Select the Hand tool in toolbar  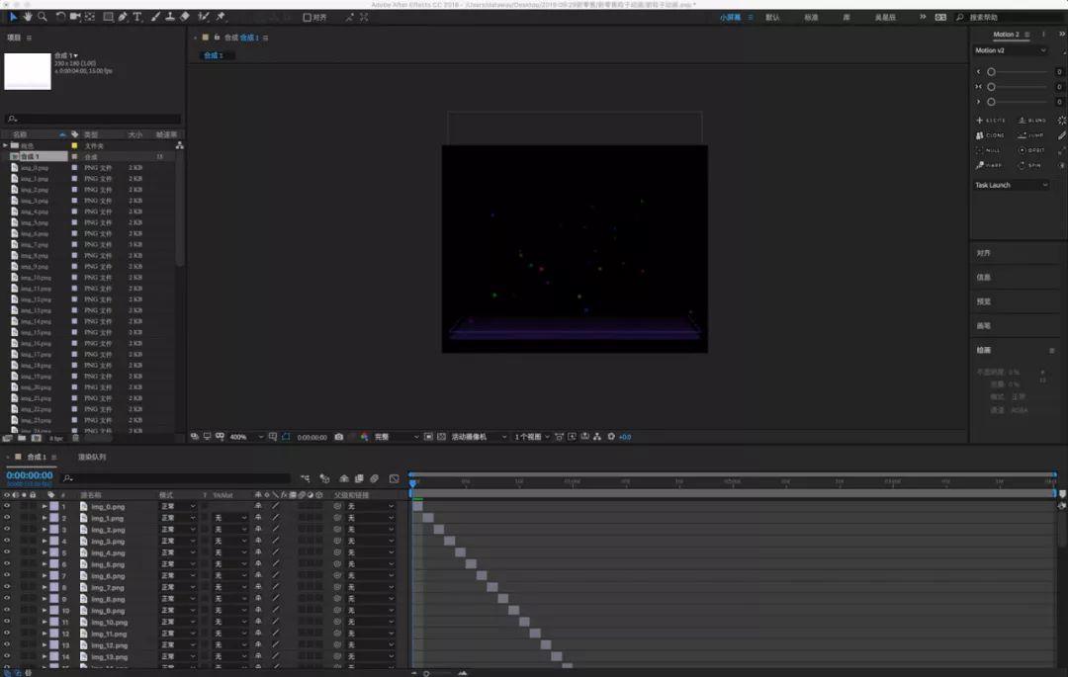click(28, 17)
